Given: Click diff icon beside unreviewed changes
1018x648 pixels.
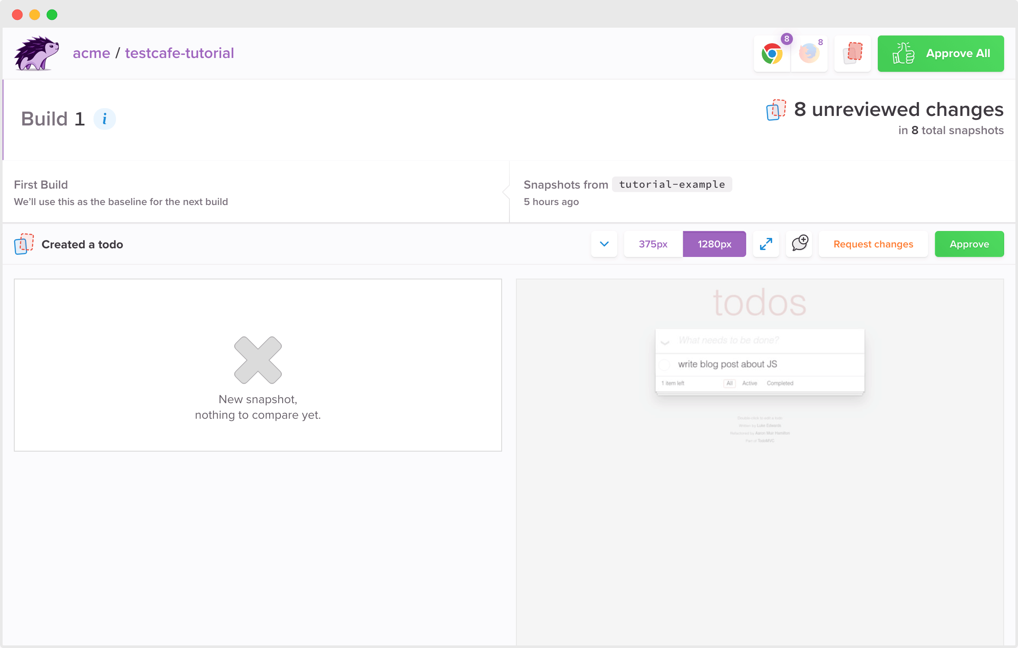Looking at the screenshot, I should coord(776,110).
